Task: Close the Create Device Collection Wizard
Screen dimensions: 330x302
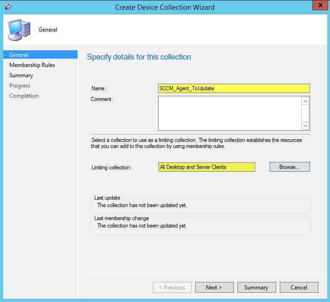Action: click(320, 5)
